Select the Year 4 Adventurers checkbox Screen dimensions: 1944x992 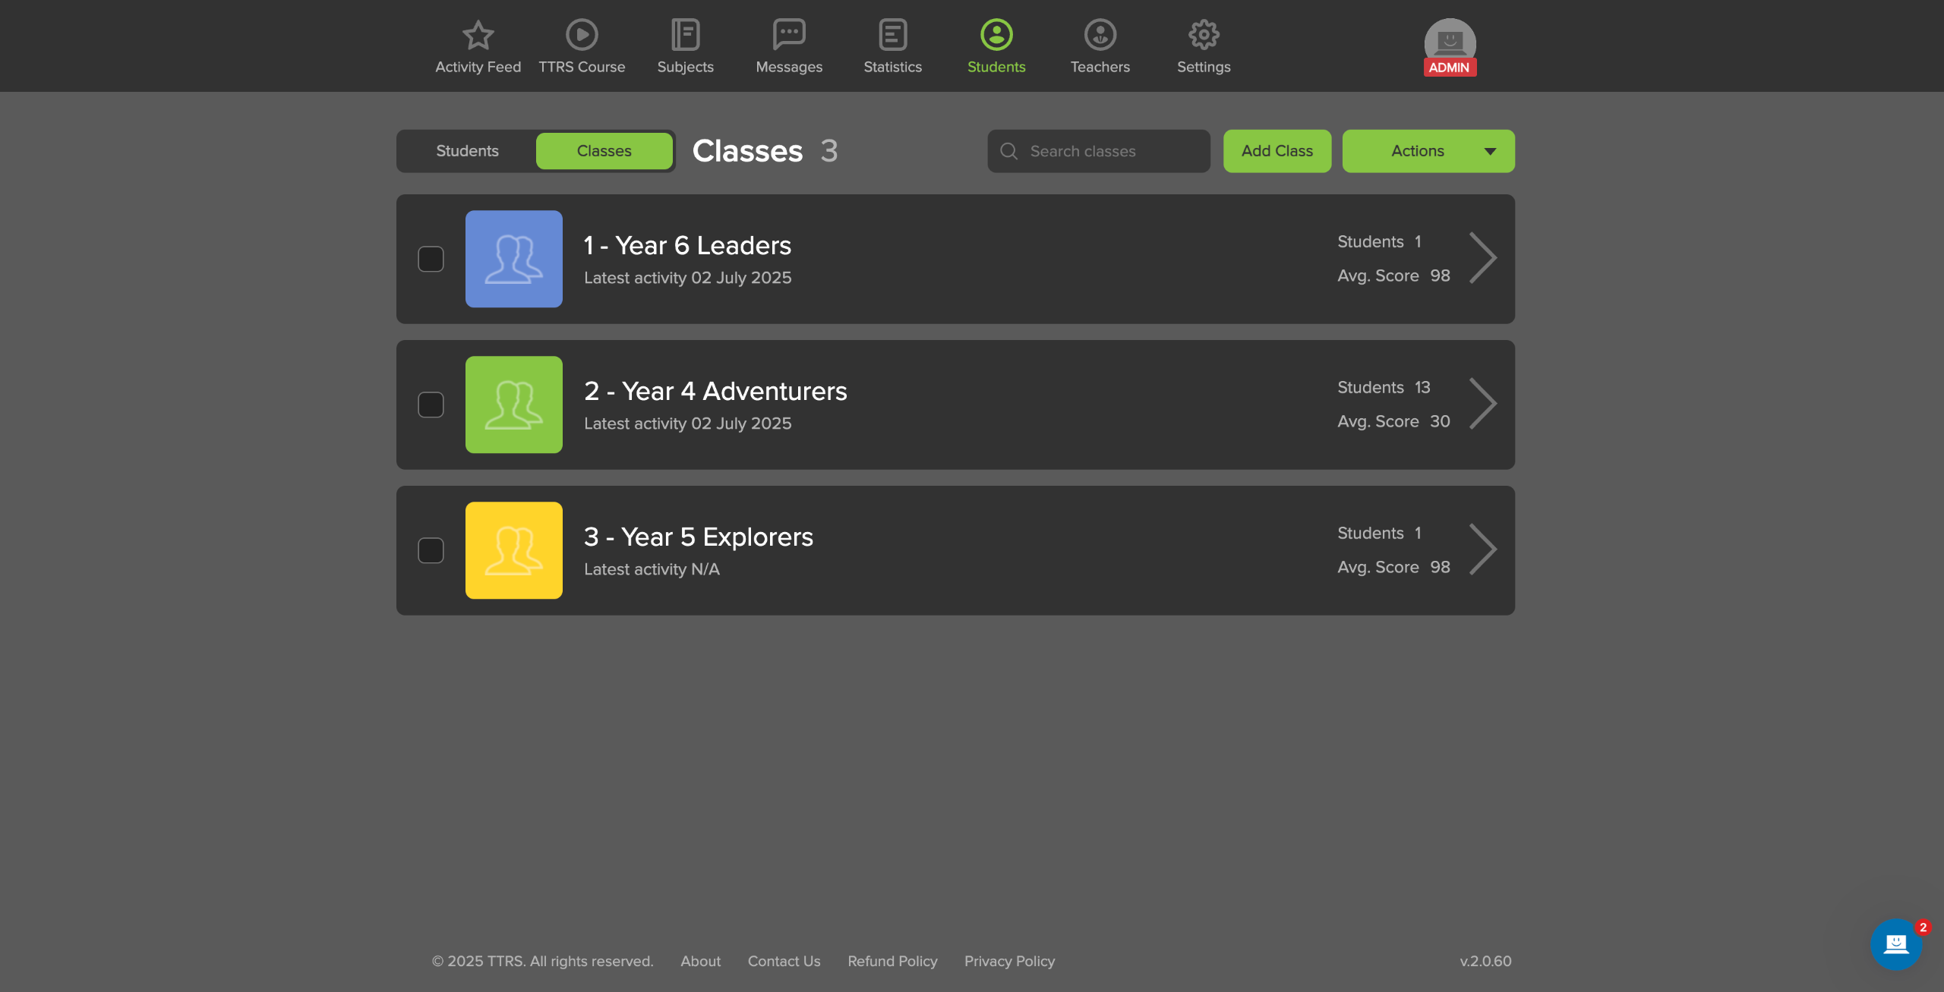coord(431,405)
